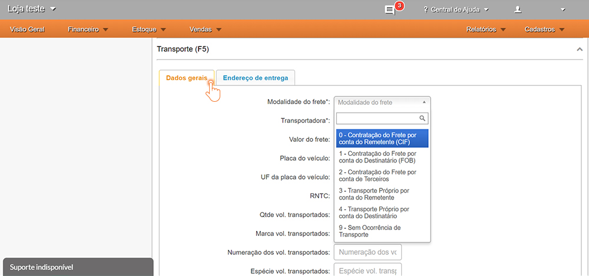Open the Cadastros menu
The image size is (589, 276).
[544, 29]
